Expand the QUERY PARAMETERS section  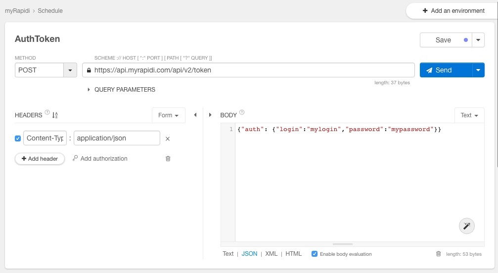click(x=121, y=90)
